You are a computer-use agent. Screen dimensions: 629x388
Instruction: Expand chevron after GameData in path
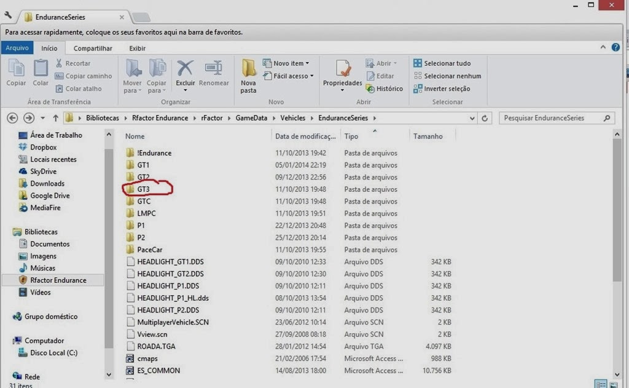pyautogui.click(x=273, y=118)
